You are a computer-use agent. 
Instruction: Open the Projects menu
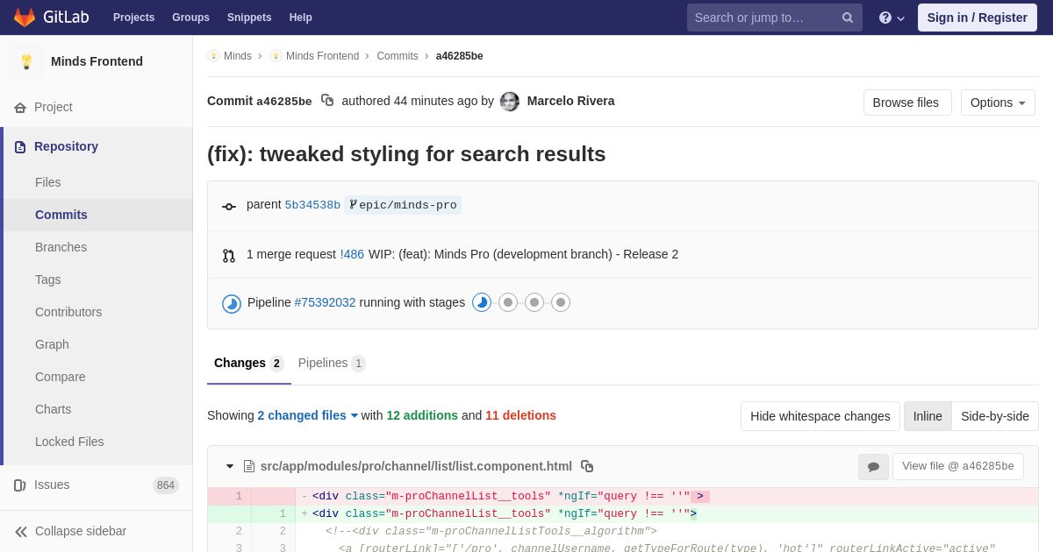coord(133,18)
